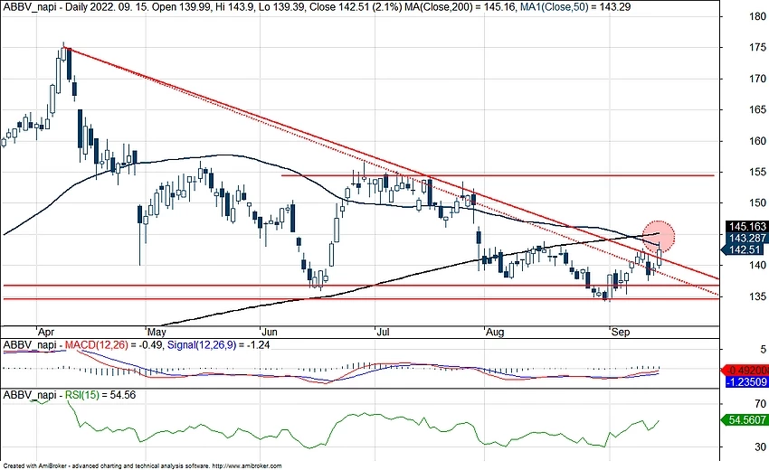The width and height of the screenshot is (769, 470).
Task: Click the 142.51 last price tag
Action: (x=744, y=250)
